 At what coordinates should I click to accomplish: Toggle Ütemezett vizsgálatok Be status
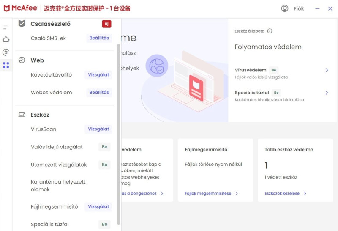[x=104, y=165]
